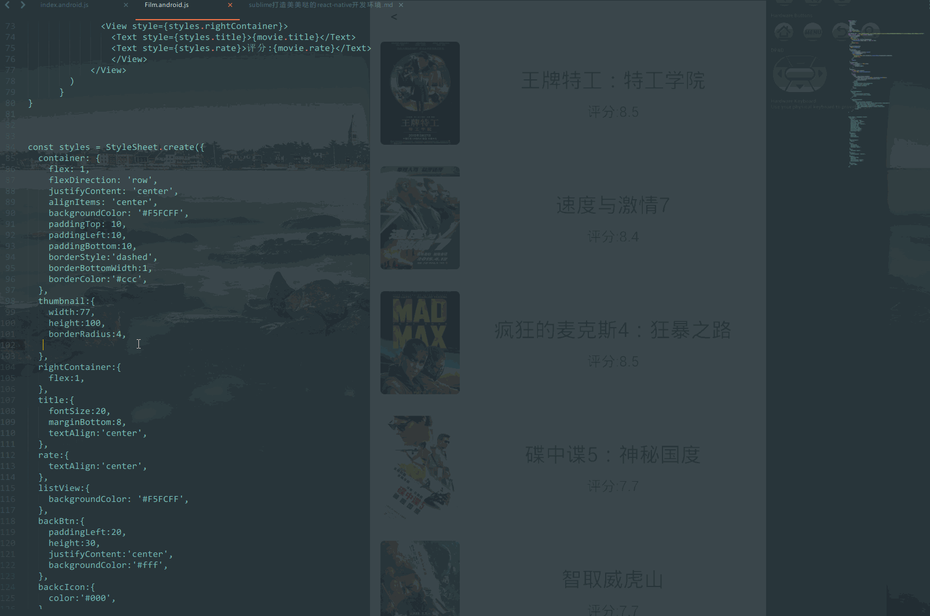Click the rating under 碟中谍5：神秘国度
The image size is (930, 616).
click(x=613, y=486)
